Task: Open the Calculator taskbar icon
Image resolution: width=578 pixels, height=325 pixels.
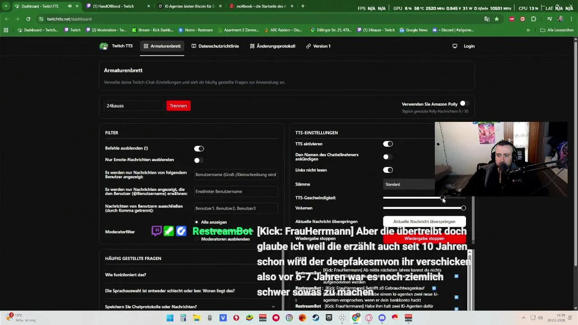Action: [183, 318]
